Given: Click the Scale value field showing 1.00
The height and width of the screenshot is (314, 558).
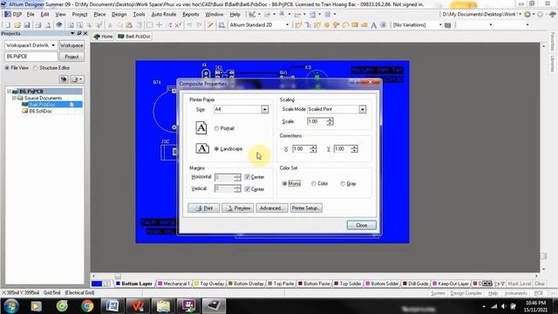Looking at the screenshot, I should click(316, 121).
